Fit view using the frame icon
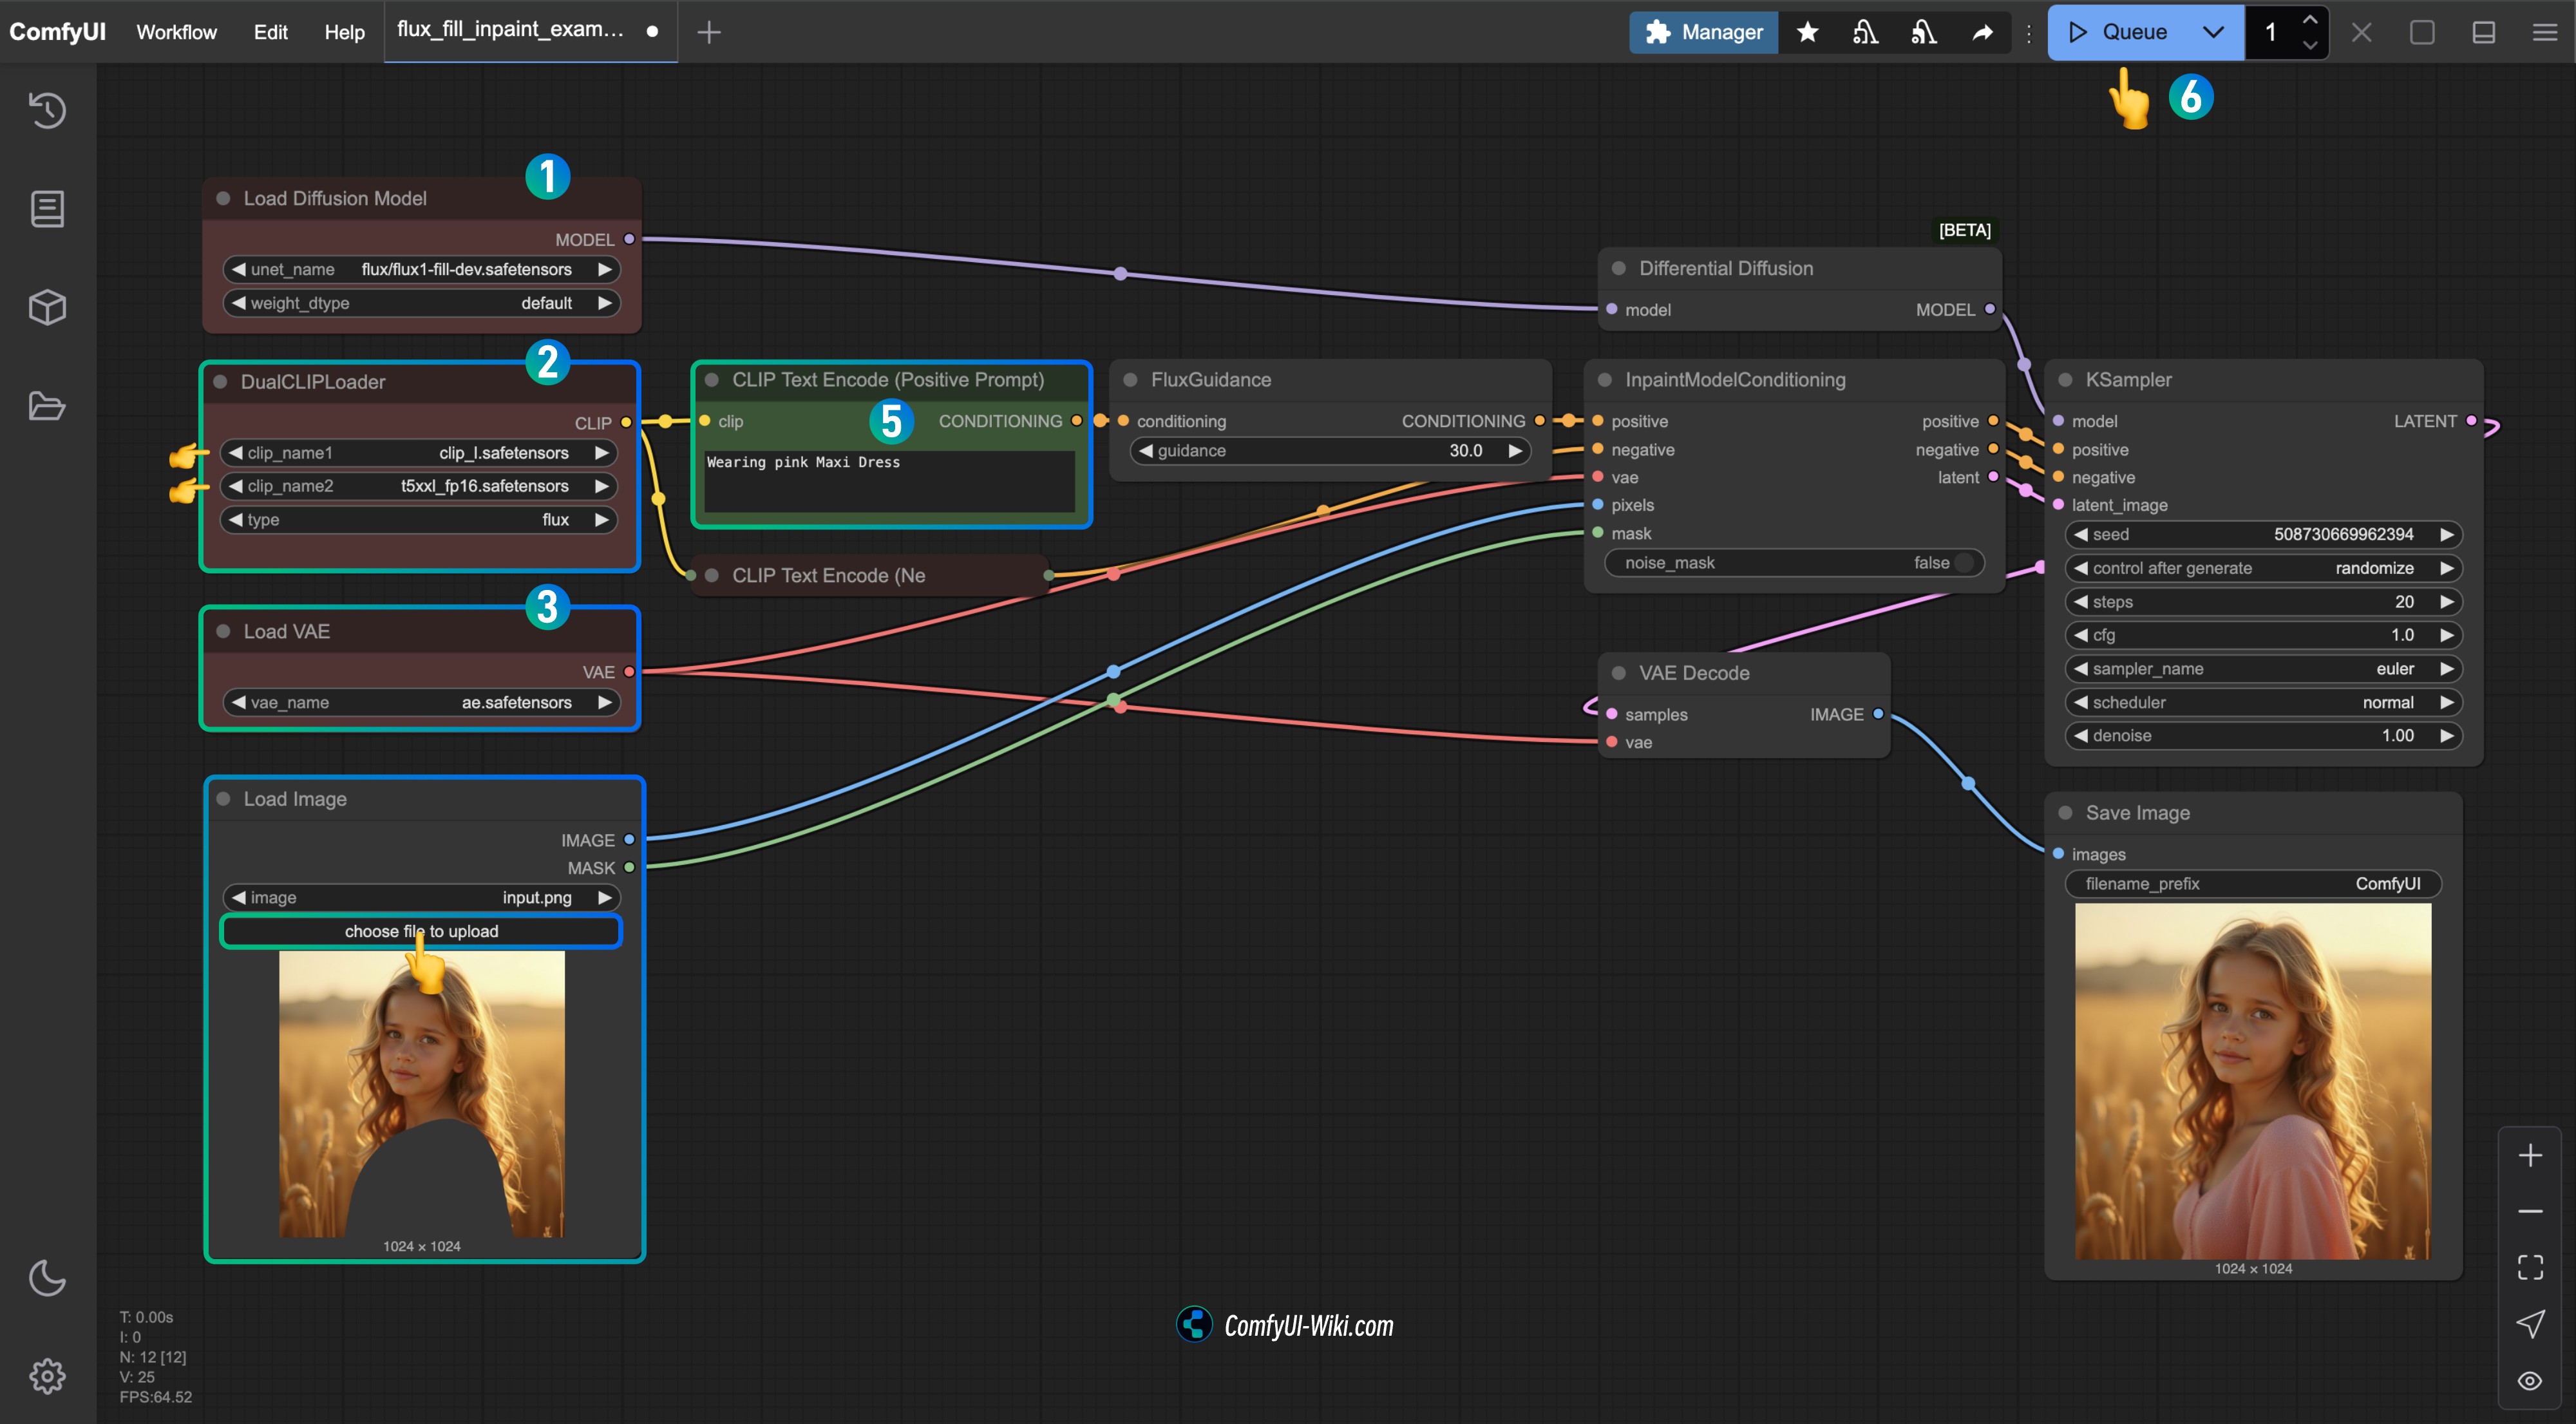 tap(2530, 1268)
